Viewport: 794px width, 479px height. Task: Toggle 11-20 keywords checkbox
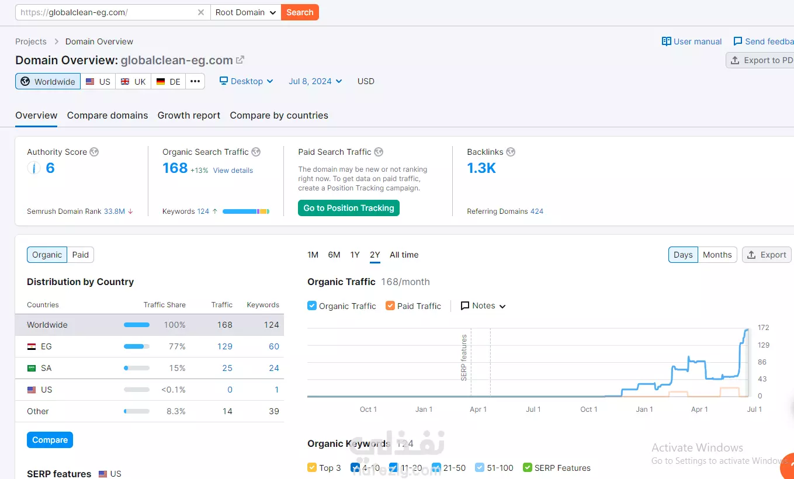[x=393, y=467]
